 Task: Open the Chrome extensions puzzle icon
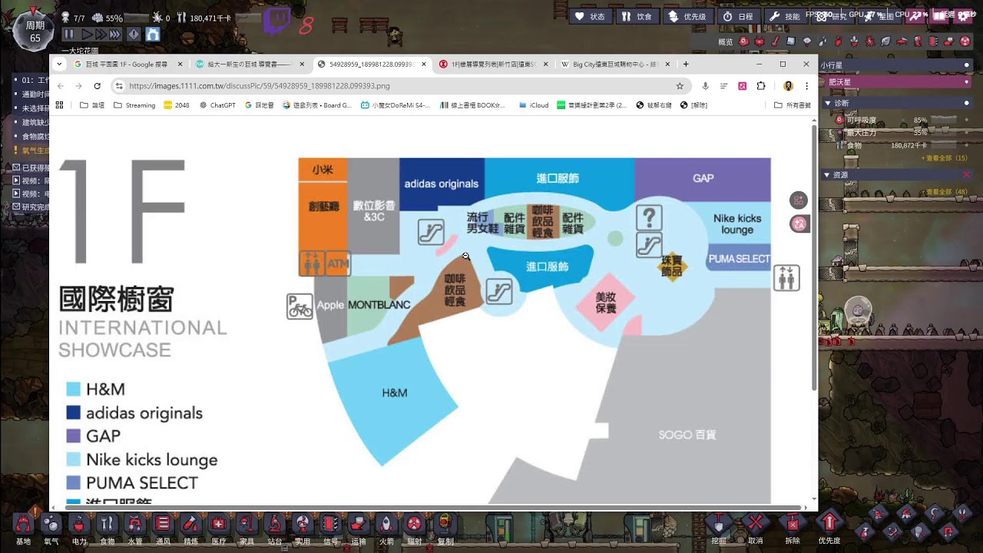click(761, 86)
